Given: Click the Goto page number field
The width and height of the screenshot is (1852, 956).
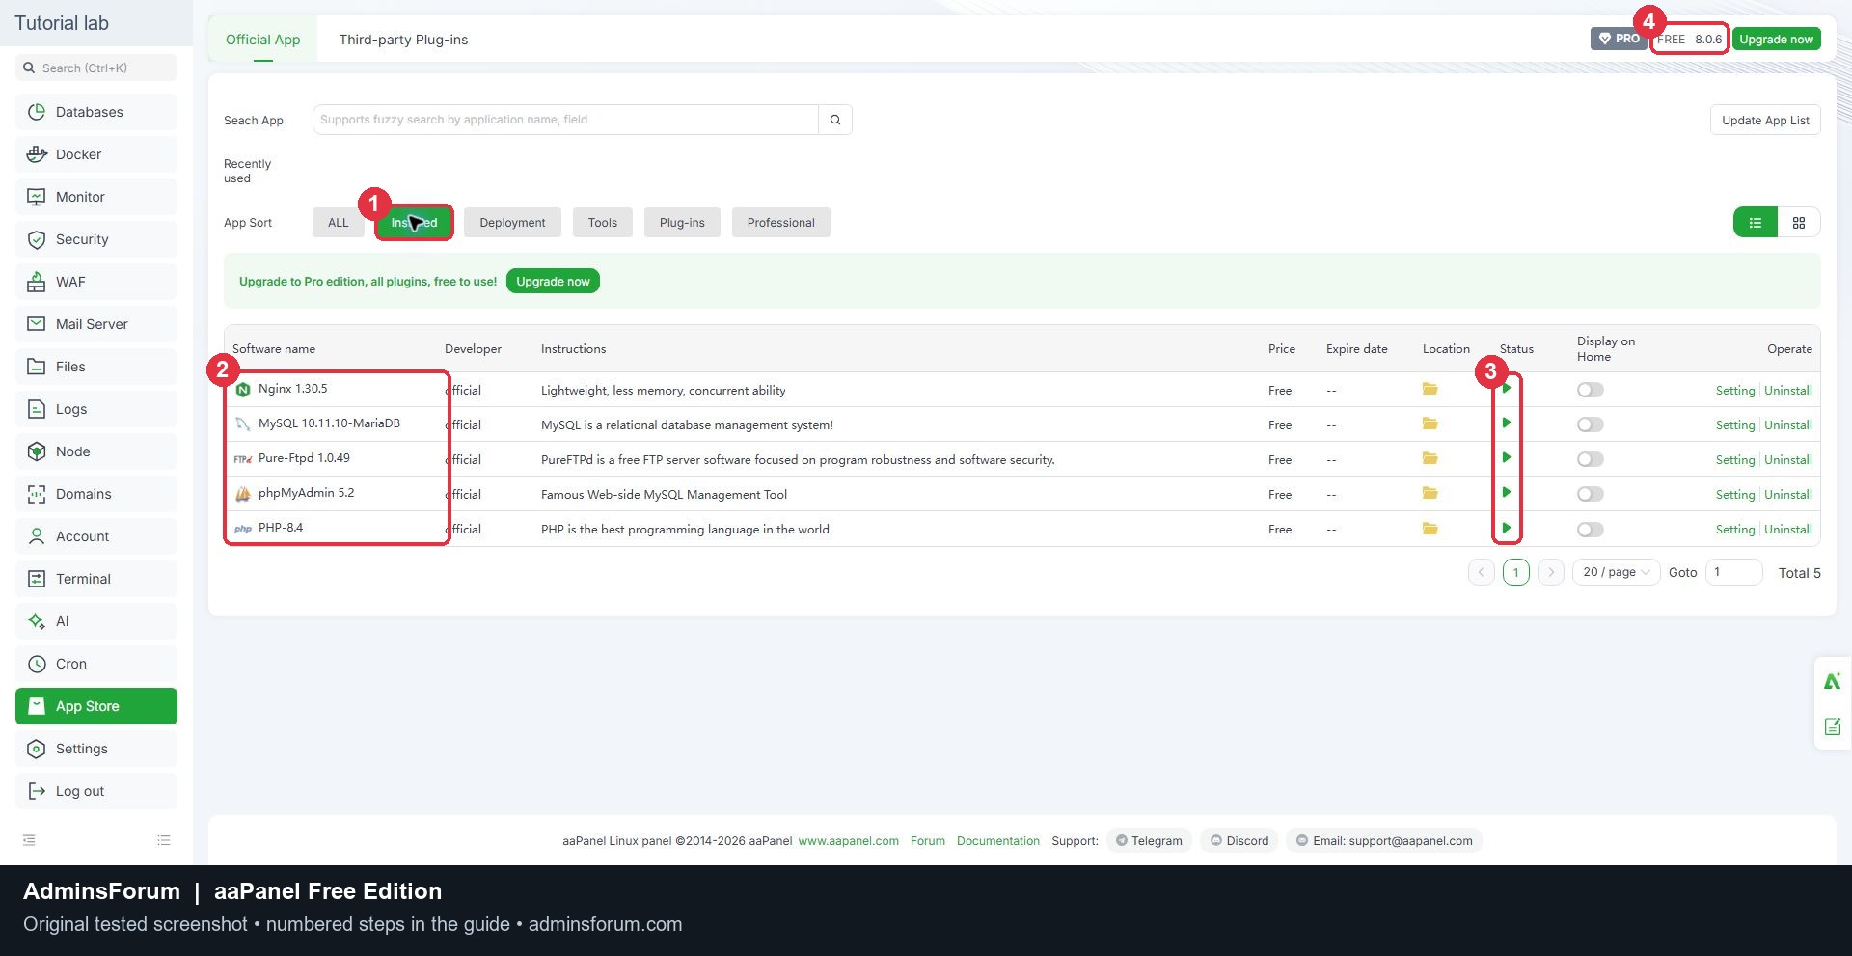Looking at the screenshot, I should point(1734,572).
